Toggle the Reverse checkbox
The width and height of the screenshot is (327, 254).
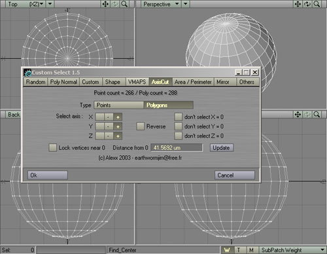(x=141, y=126)
